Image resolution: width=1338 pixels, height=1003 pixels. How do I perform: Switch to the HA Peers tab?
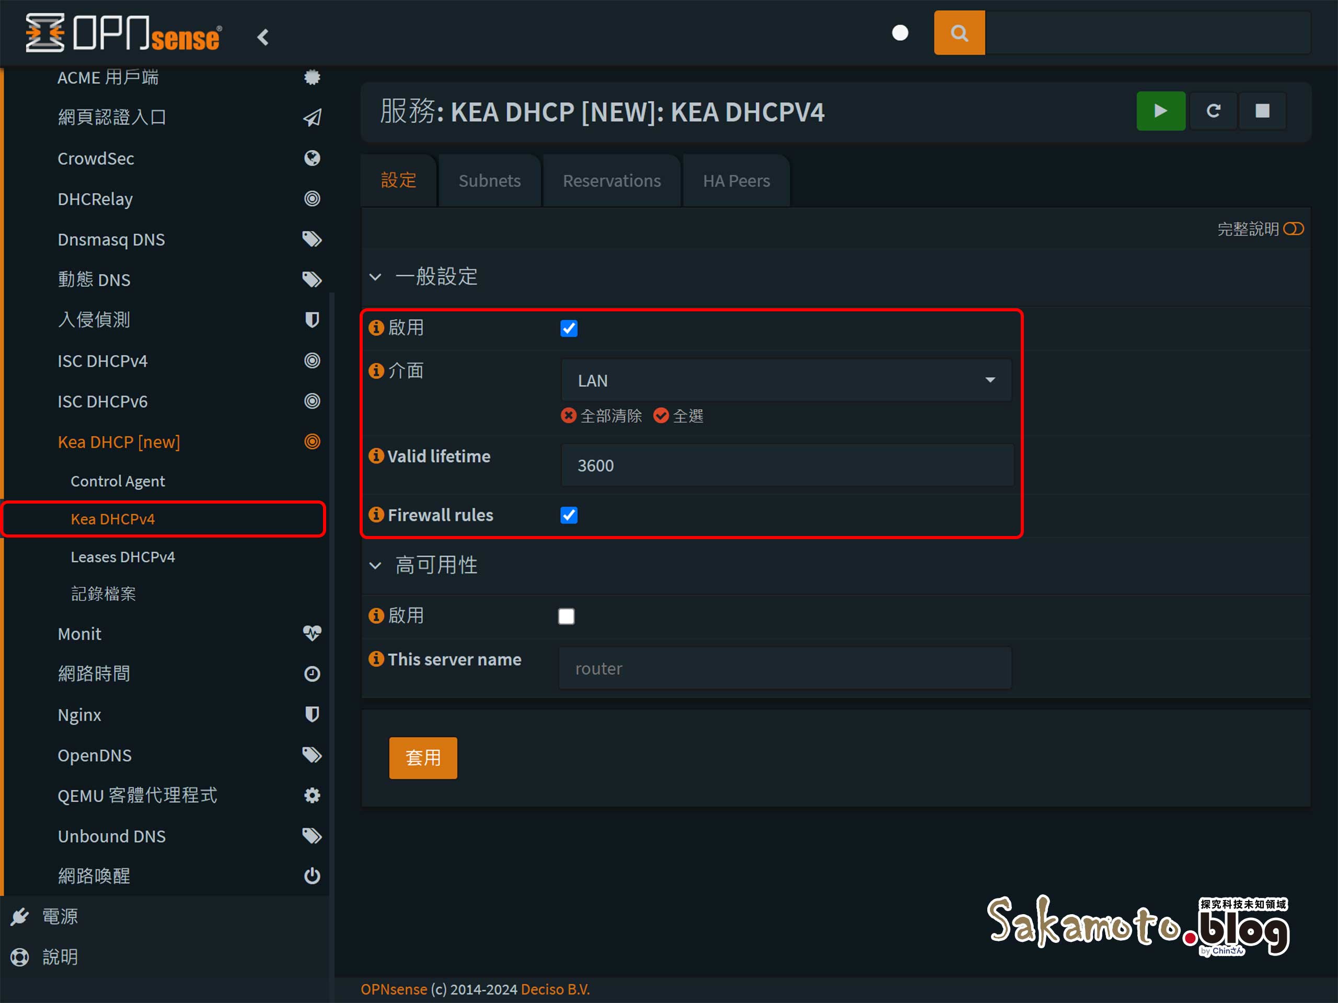point(736,180)
